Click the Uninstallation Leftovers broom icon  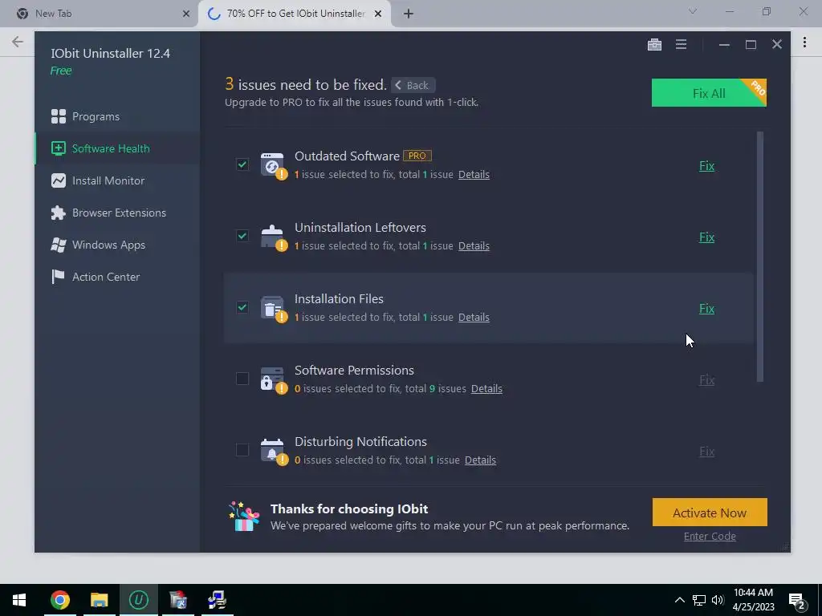[273, 237]
